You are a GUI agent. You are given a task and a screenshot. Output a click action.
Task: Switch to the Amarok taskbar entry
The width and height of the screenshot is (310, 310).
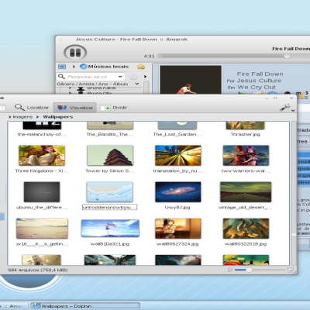click(14, 306)
